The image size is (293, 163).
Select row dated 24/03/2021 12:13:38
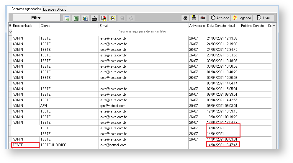point(140,38)
